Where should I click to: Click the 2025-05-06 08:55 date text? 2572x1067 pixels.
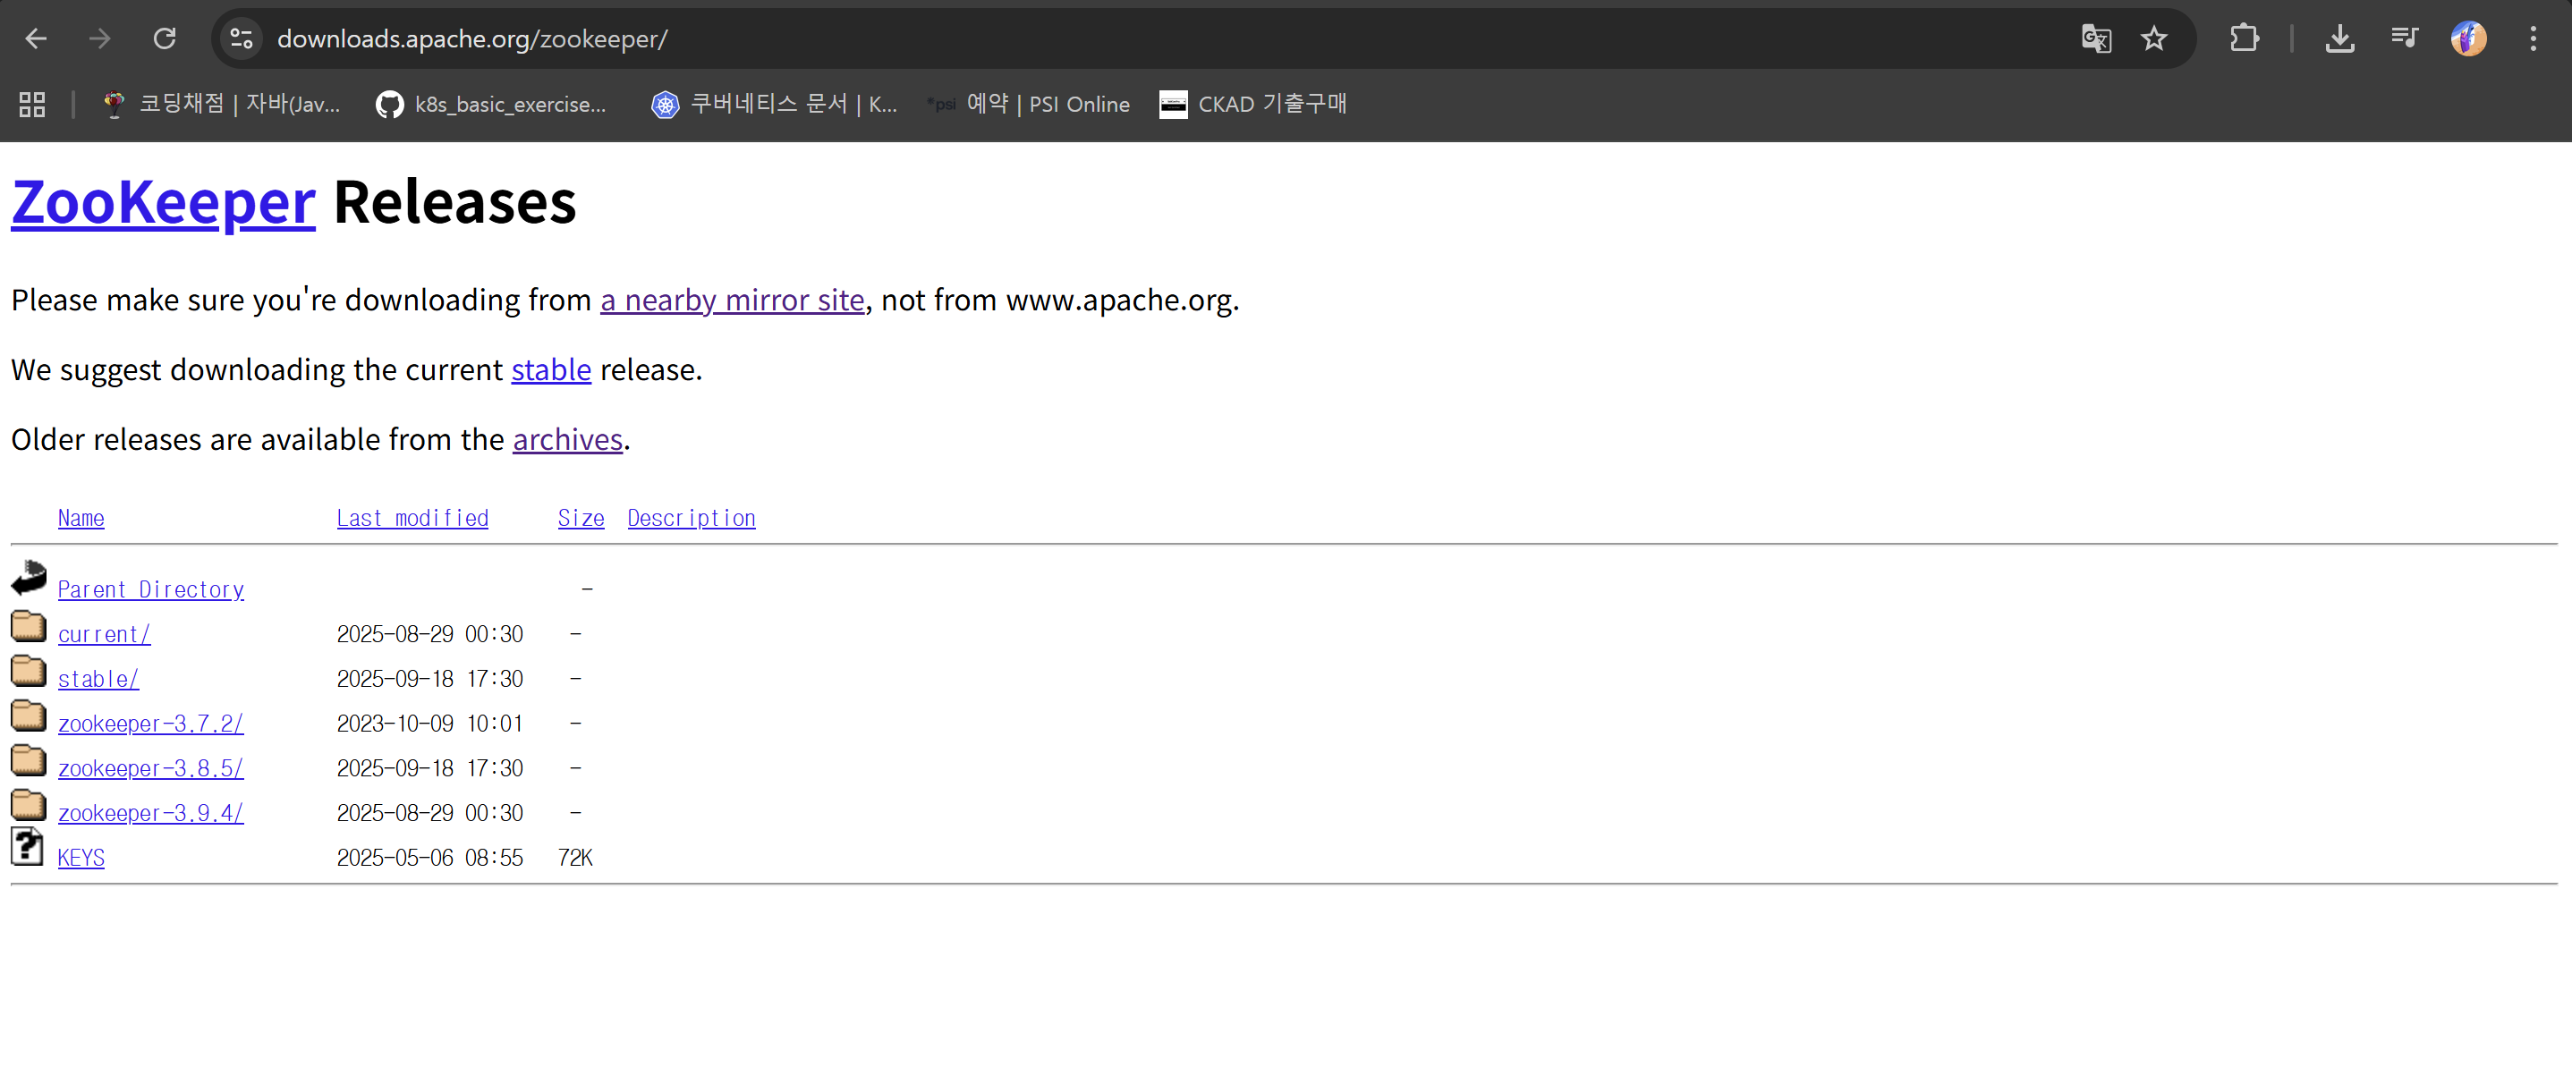(x=429, y=859)
